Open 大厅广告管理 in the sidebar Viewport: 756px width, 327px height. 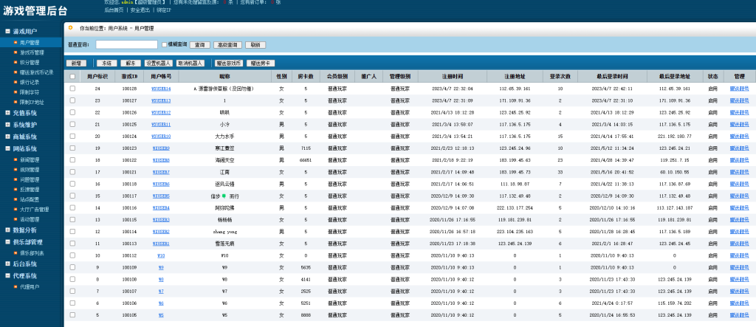34,210
